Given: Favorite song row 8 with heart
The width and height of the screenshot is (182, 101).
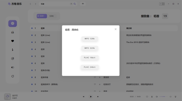Looking at the screenshot, I should point(95,77).
